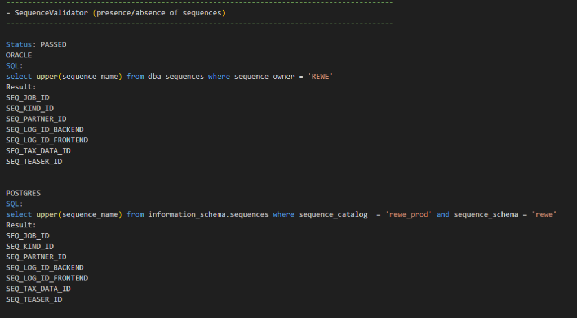Select SEQ_TAX_DATA_ID under Postgres results
The width and height of the screenshot is (577, 318).
click(38, 289)
